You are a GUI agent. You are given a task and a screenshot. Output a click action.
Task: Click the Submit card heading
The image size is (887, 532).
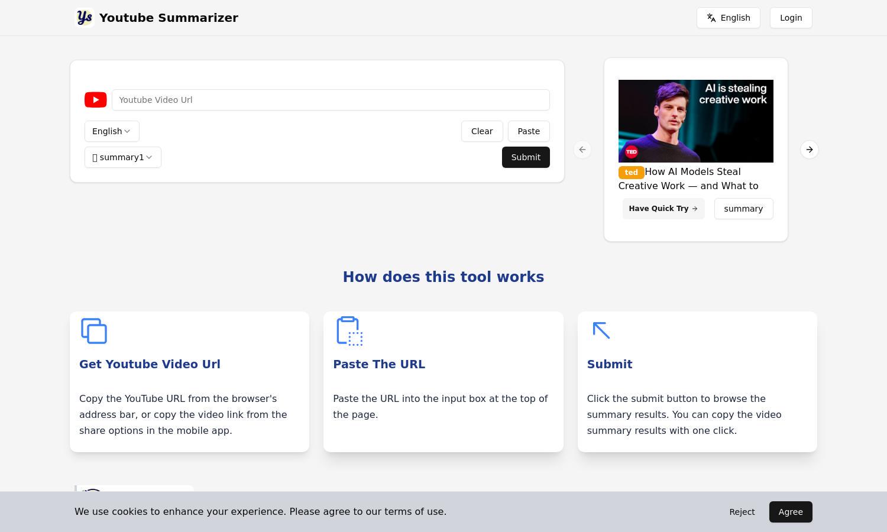(610, 364)
